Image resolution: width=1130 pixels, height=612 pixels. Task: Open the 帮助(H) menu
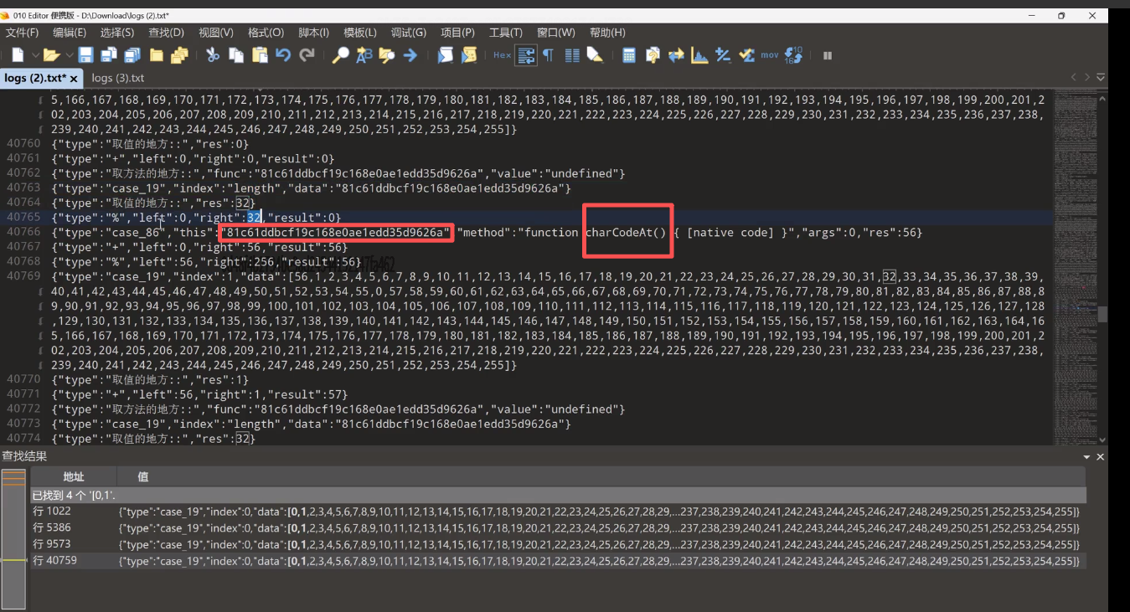(607, 33)
